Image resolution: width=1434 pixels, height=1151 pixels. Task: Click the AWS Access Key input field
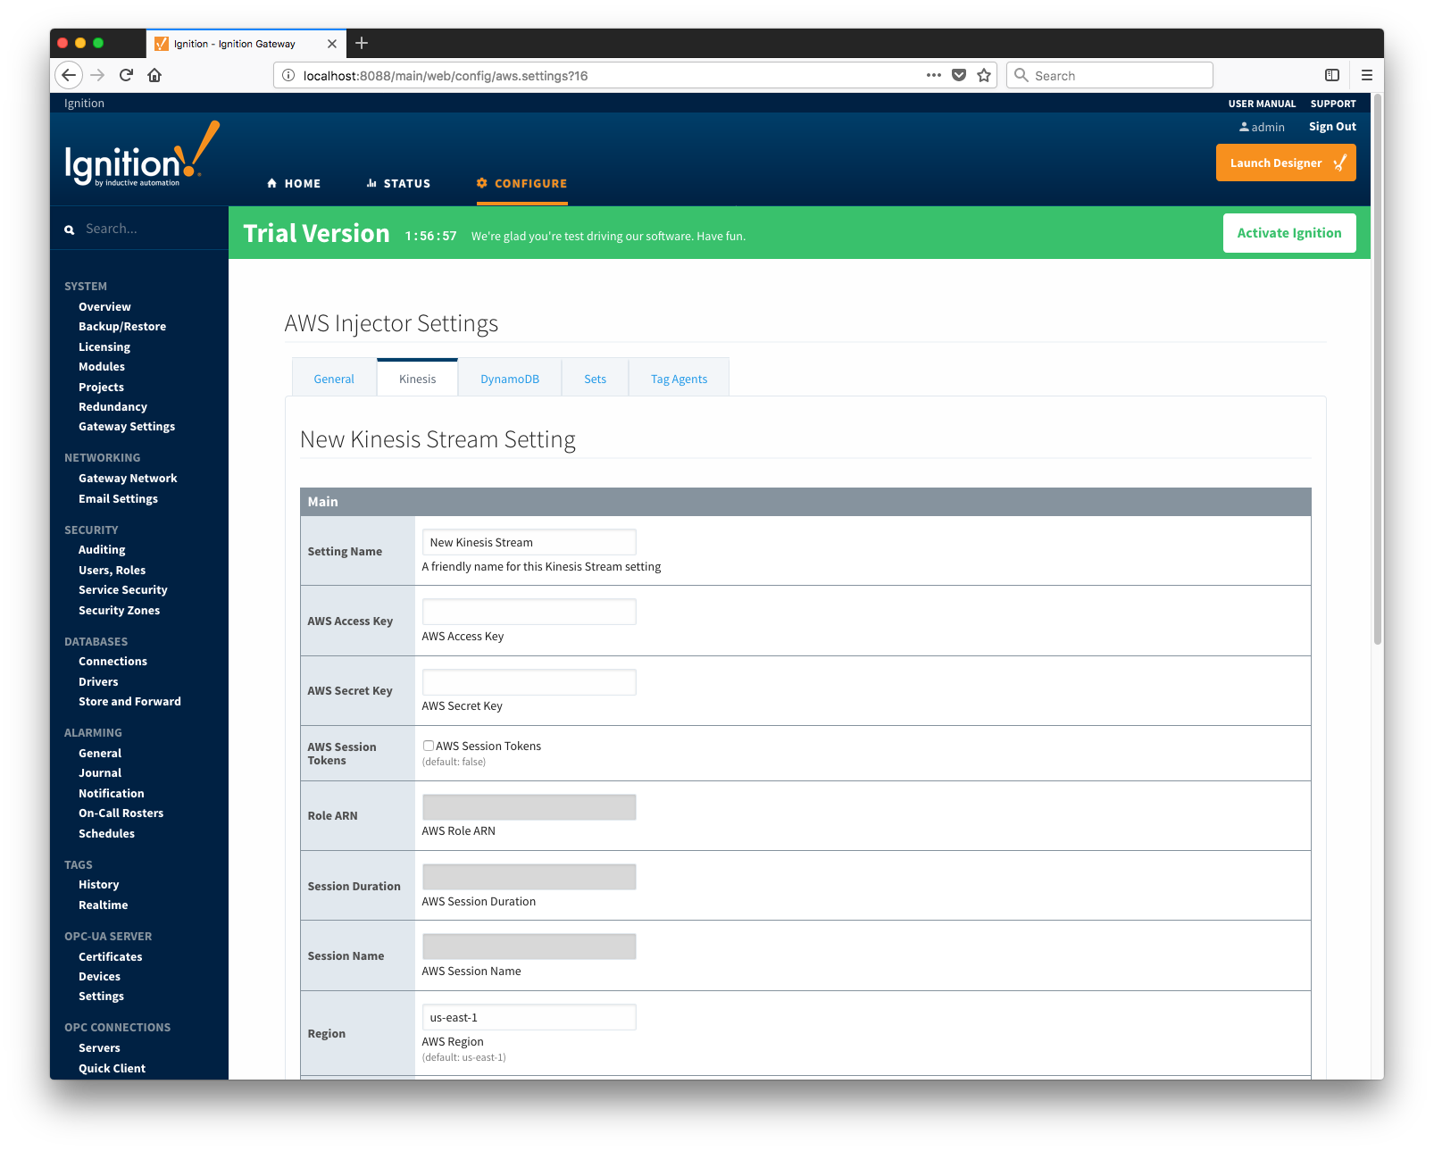pyautogui.click(x=529, y=613)
